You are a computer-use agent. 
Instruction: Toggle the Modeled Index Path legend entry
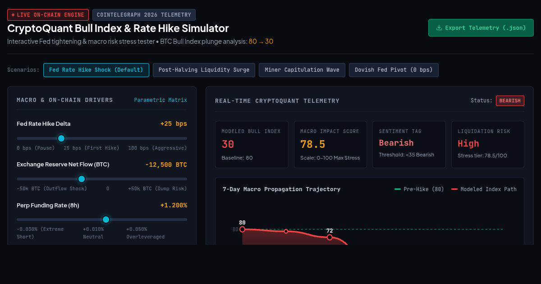coord(484,189)
